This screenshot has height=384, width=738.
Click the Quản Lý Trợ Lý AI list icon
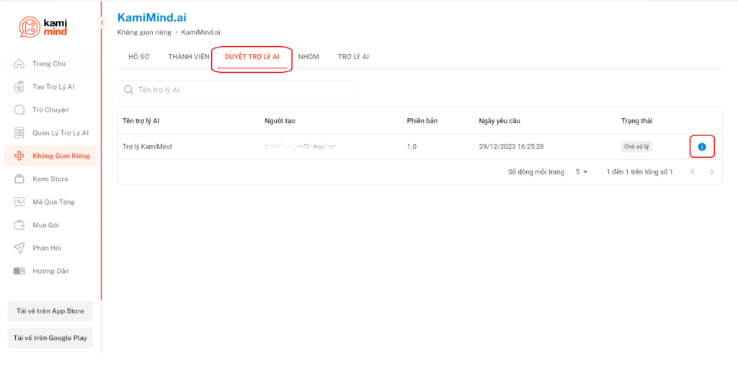pyautogui.click(x=19, y=133)
